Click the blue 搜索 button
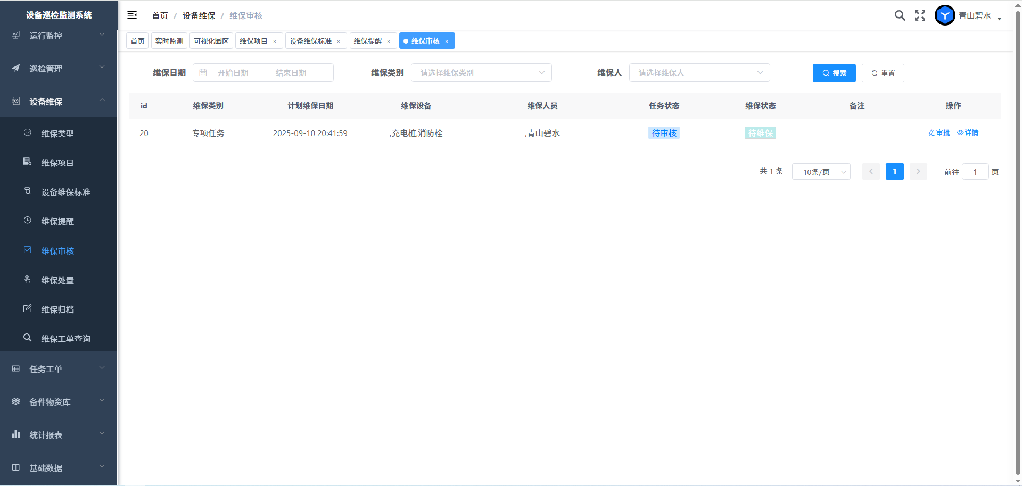Screen dimensions: 1022x486 [x=834, y=73]
